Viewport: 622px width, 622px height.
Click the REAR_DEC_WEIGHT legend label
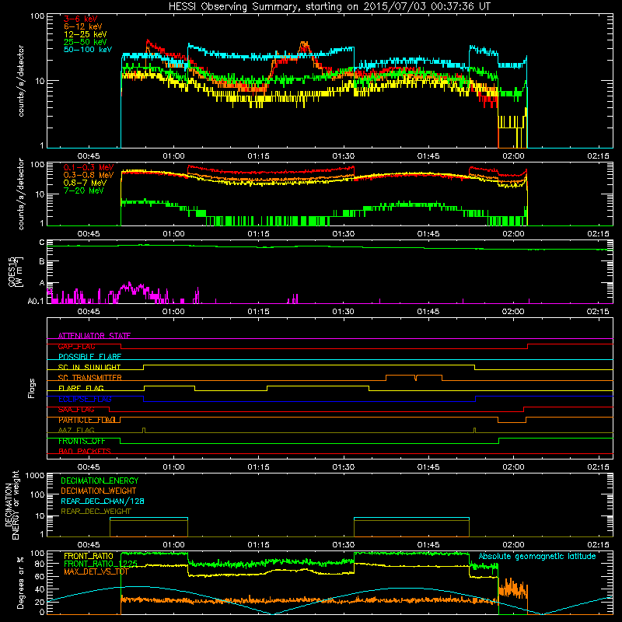click(x=96, y=512)
